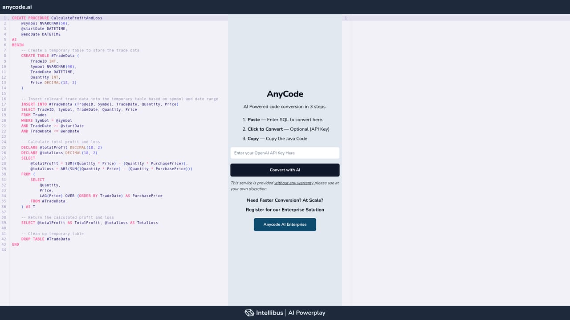Click line number 44 in the gutter
Viewport: 570px width, 320px height.
4,250
